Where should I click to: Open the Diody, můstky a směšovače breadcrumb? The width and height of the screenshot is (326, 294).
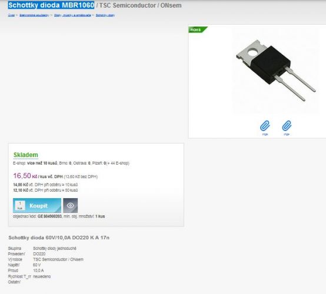(x=72, y=15)
